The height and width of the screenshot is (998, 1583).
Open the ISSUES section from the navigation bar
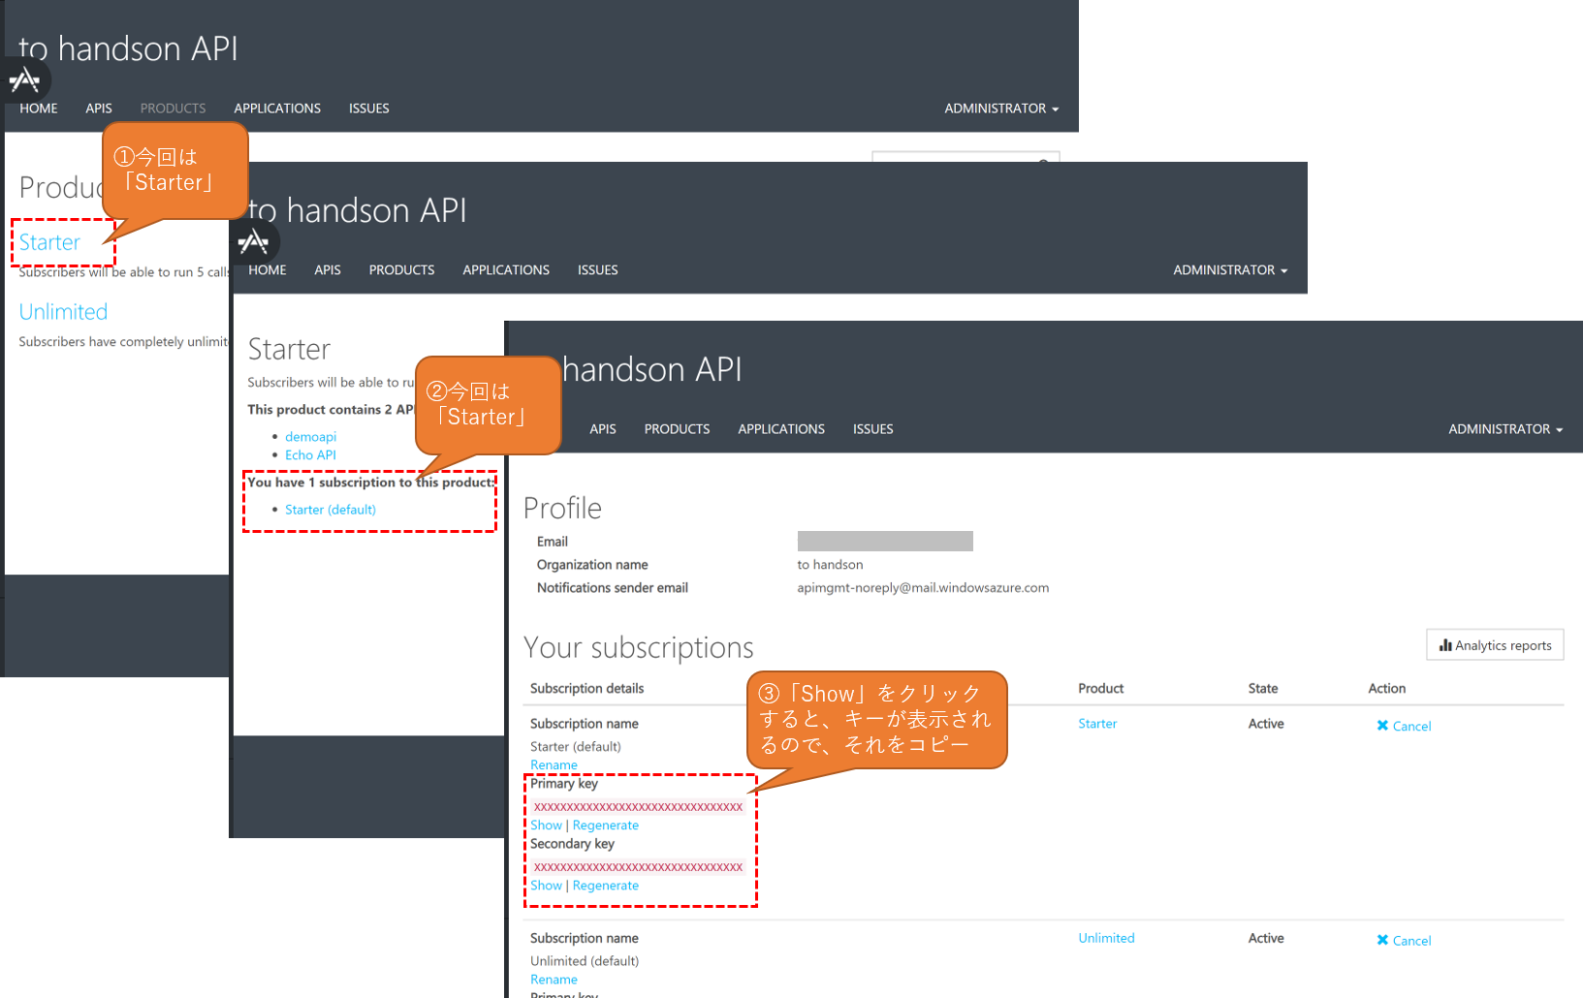click(x=871, y=428)
